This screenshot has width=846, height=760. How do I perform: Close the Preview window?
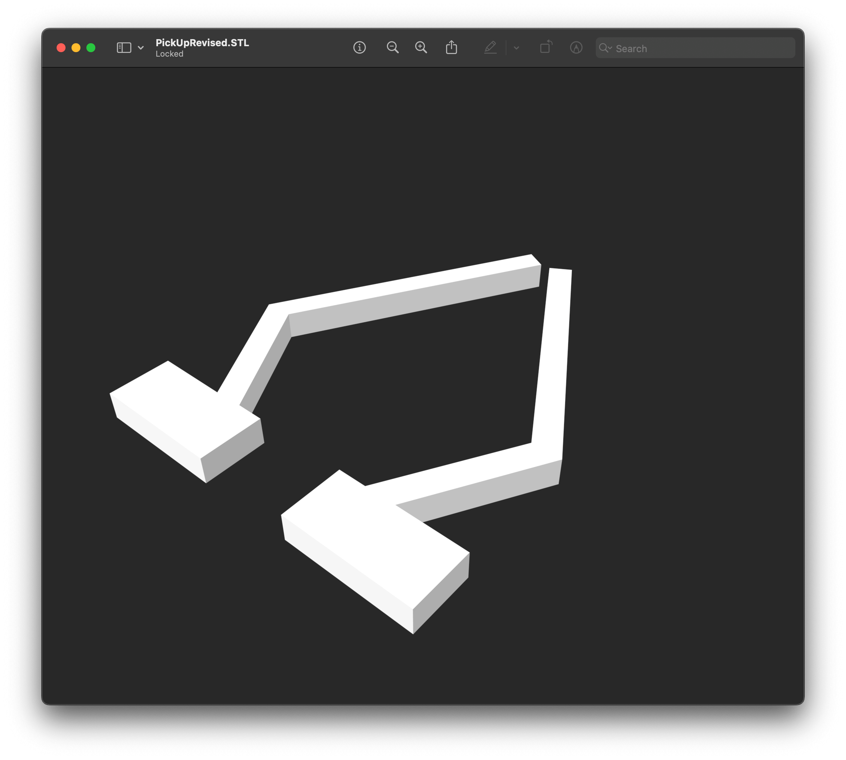point(61,48)
